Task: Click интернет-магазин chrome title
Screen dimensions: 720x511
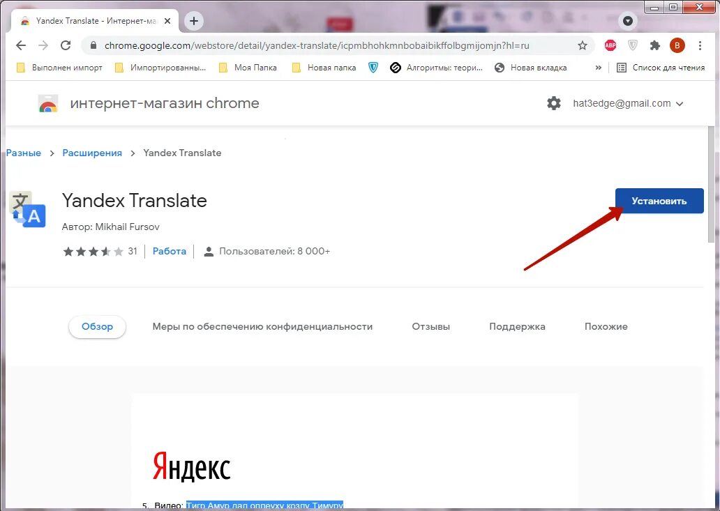Action: click(x=165, y=103)
